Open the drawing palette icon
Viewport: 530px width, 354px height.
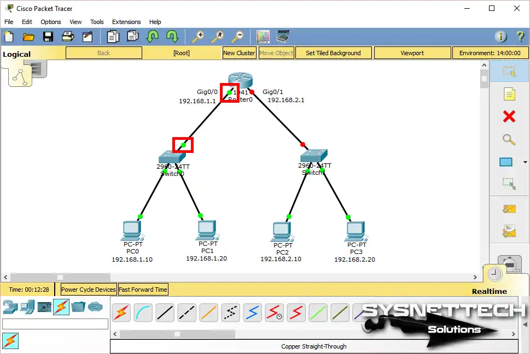point(263,37)
